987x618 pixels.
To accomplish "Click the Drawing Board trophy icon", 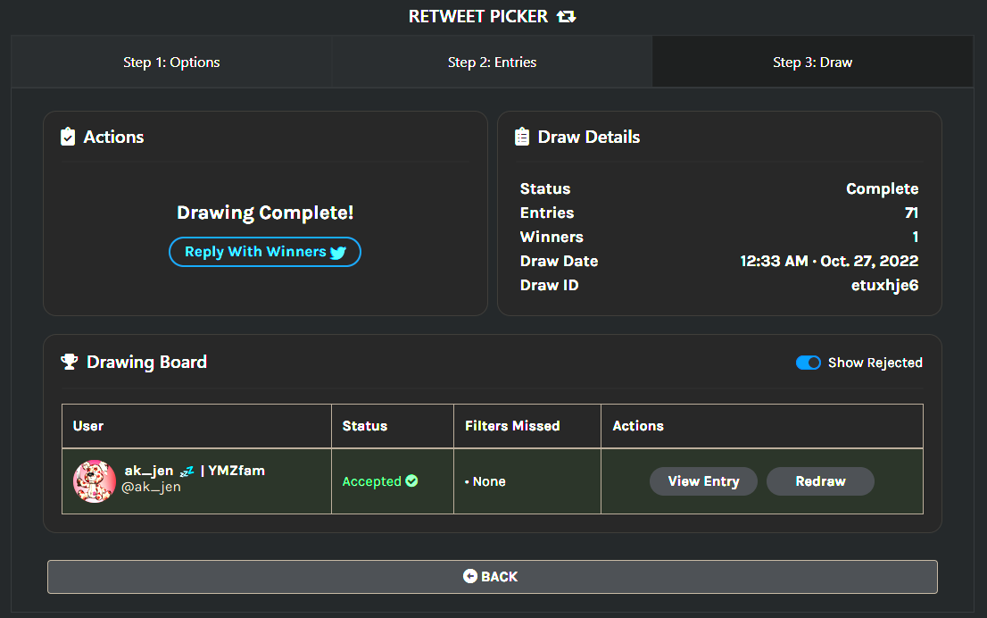I will point(70,362).
